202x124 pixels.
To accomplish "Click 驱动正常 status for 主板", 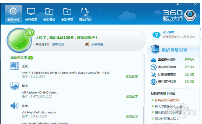I will pyautogui.click(x=132, y=77).
